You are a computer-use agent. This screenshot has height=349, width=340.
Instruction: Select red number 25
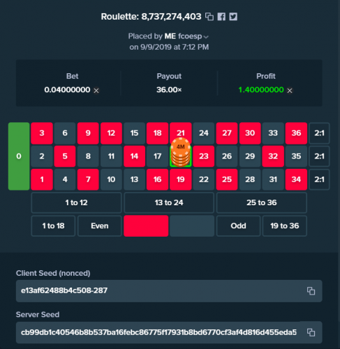click(227, 179)
